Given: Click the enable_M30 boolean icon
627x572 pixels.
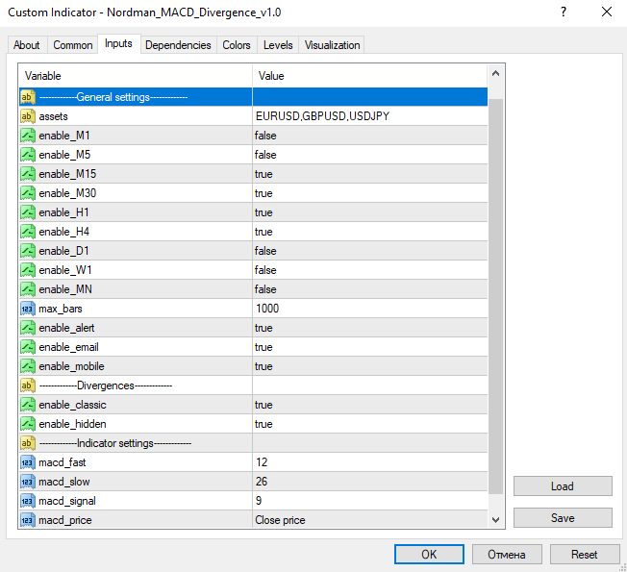Looking at the screenshot, I should pyautogui.click(x=28, y=193).
